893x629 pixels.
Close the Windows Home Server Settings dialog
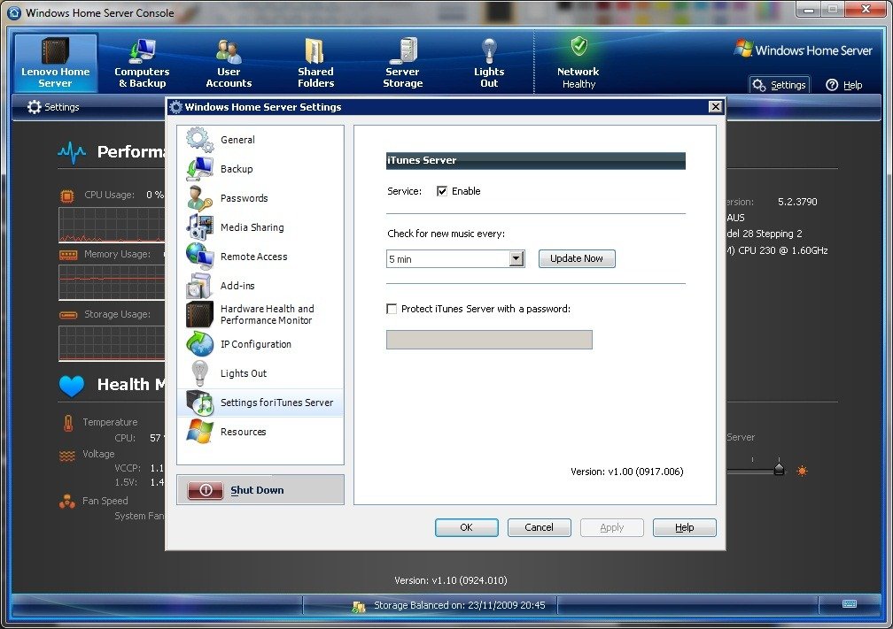tap(715, 106)
